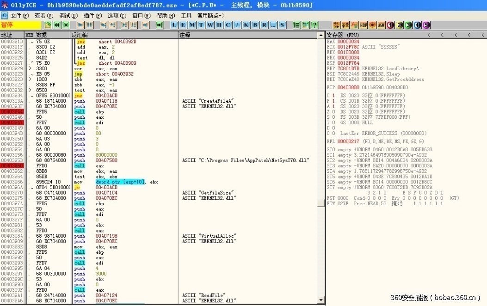Open the 常用断点 common breakpoints dropdown
This screenshot has width=487, height=306.
coord(210,15)
